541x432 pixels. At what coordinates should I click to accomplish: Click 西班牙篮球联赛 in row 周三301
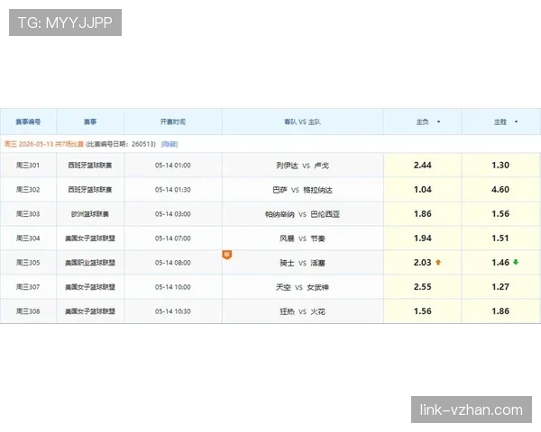coord(90,166)
